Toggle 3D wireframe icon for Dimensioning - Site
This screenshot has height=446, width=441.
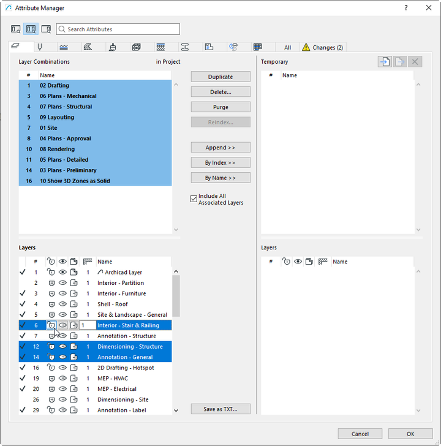pos(74,399)
